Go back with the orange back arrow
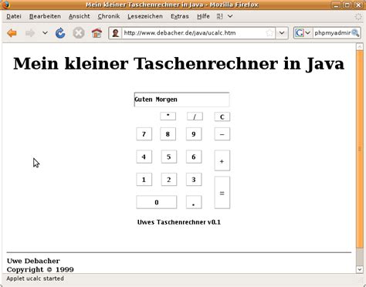Screen dimensions: 366x287 pyautogui.click(x=12, y=33)
